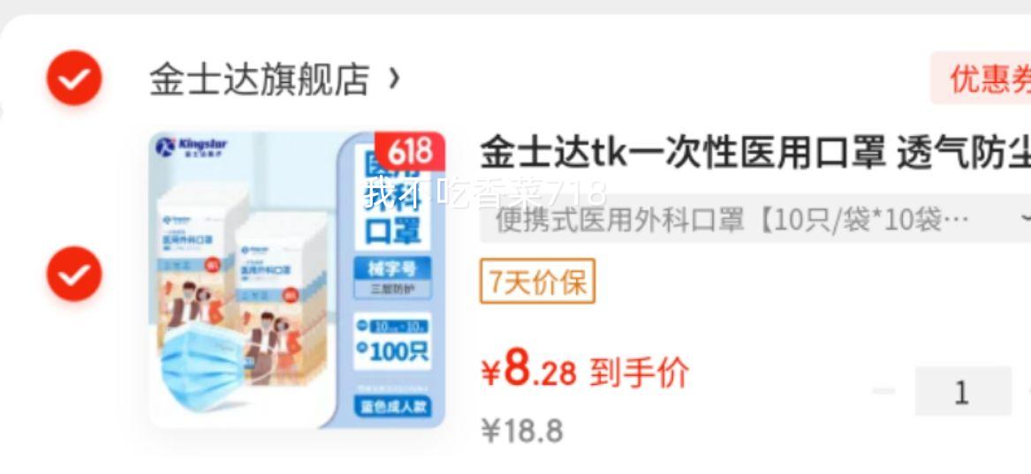Image resolution: width=1031 pixels, height=474 pixels.
Task: Tap the 蓝色成人款 label on product image
Action: click(x=392, y=406)
